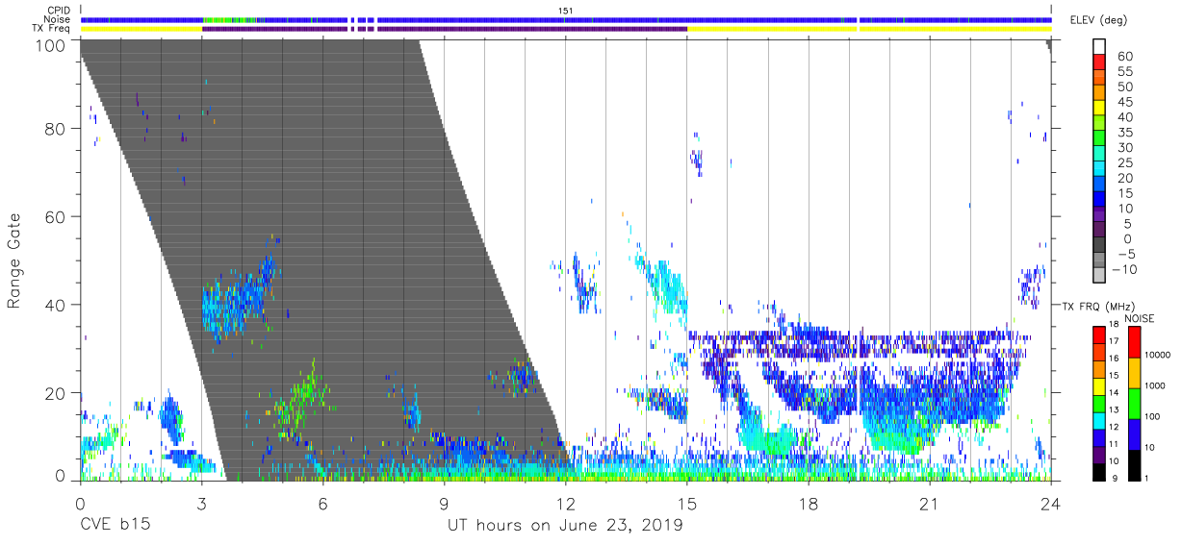This screenshot has width=1182, height=545.
Task: Click the 21 tick on UT hours axis
Action: 930,502
